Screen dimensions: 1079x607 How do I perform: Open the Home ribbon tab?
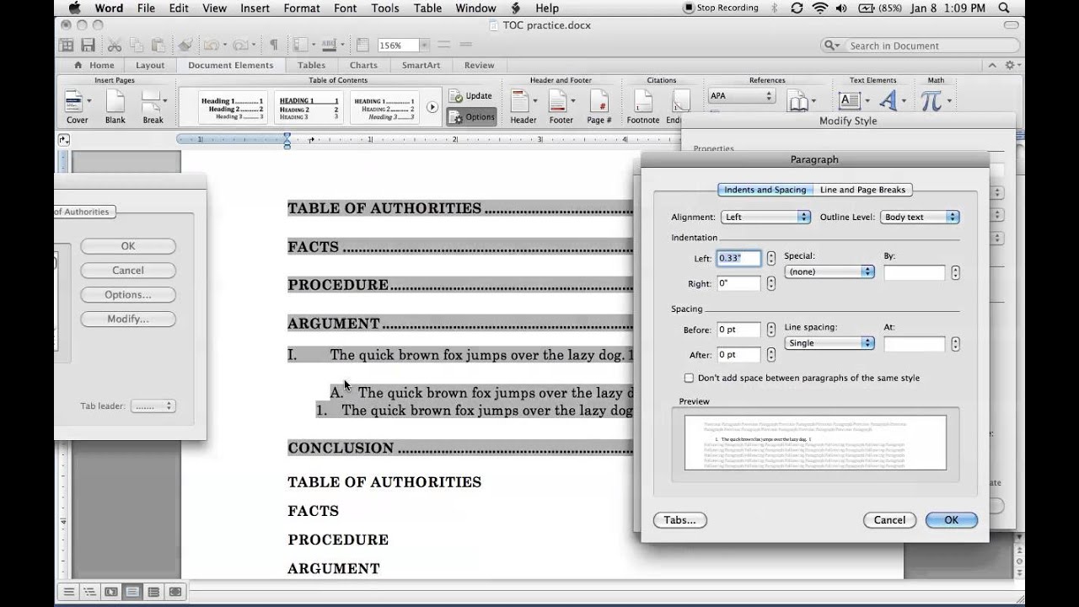coord(94,65)
